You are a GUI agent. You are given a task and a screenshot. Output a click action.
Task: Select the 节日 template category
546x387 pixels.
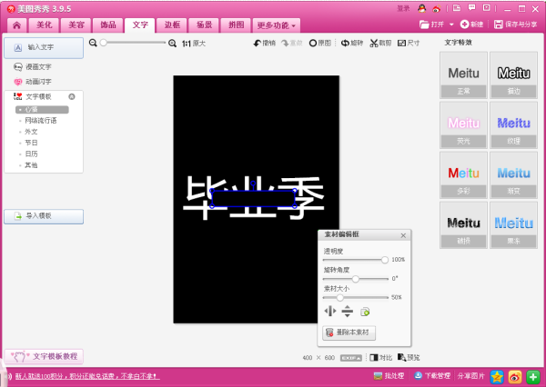(x=32, y=143)
